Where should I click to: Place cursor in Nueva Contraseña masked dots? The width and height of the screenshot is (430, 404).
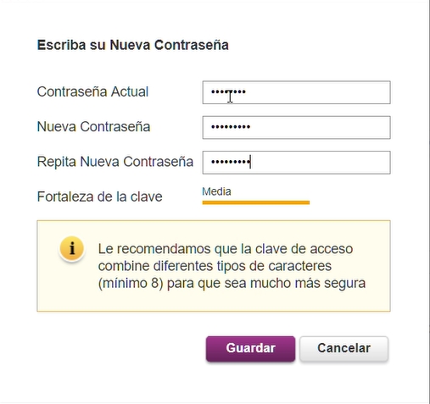click(231, 127)
